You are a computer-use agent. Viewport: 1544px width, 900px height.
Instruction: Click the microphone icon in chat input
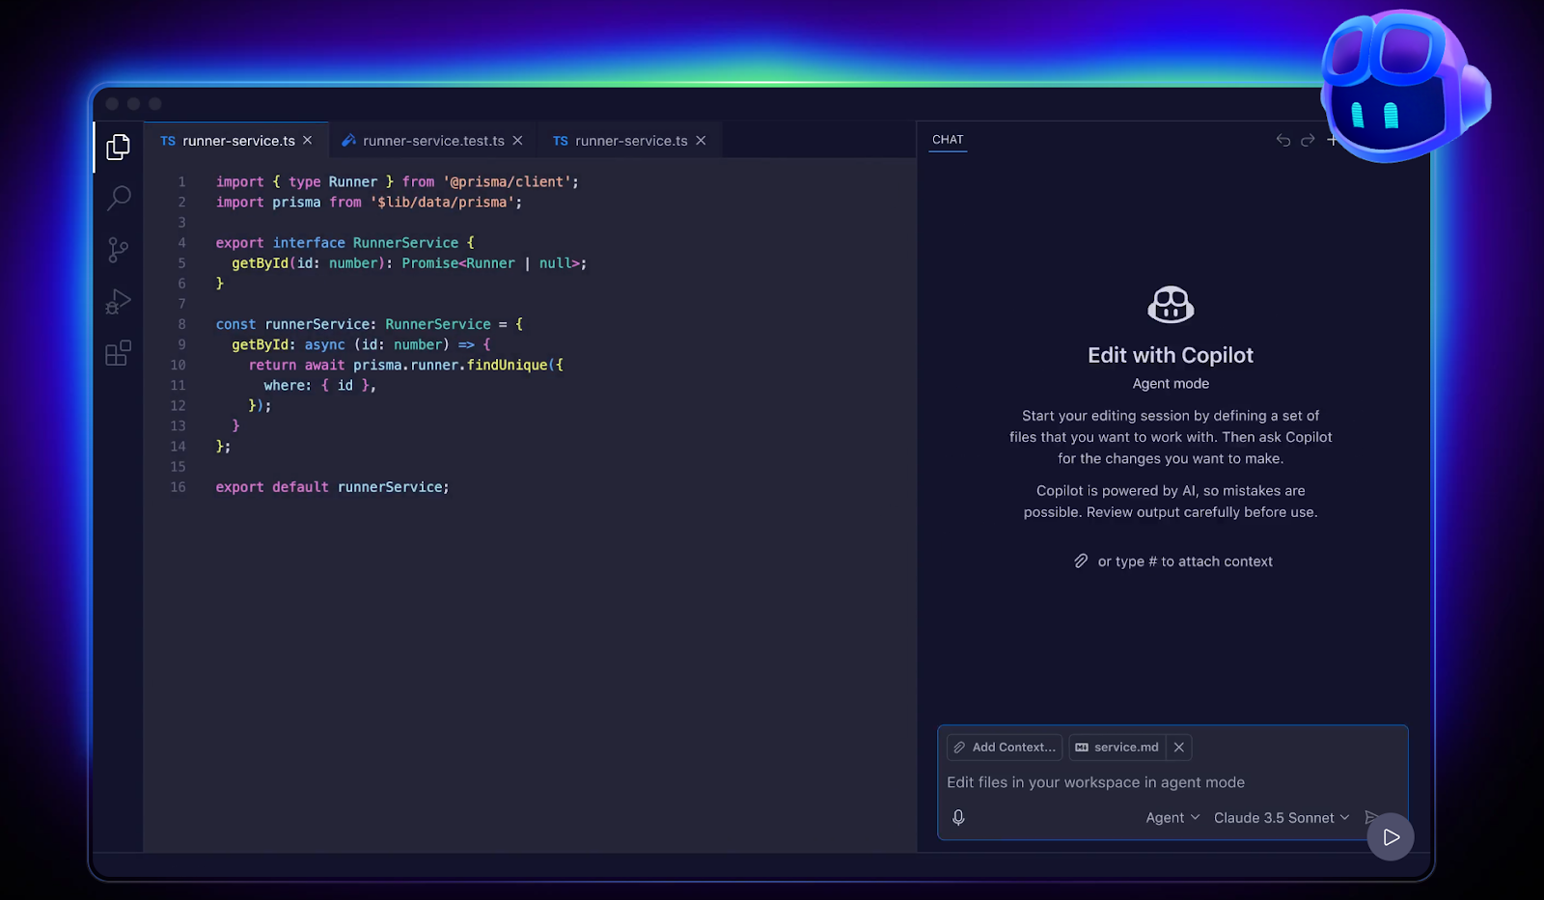point(957,817)
